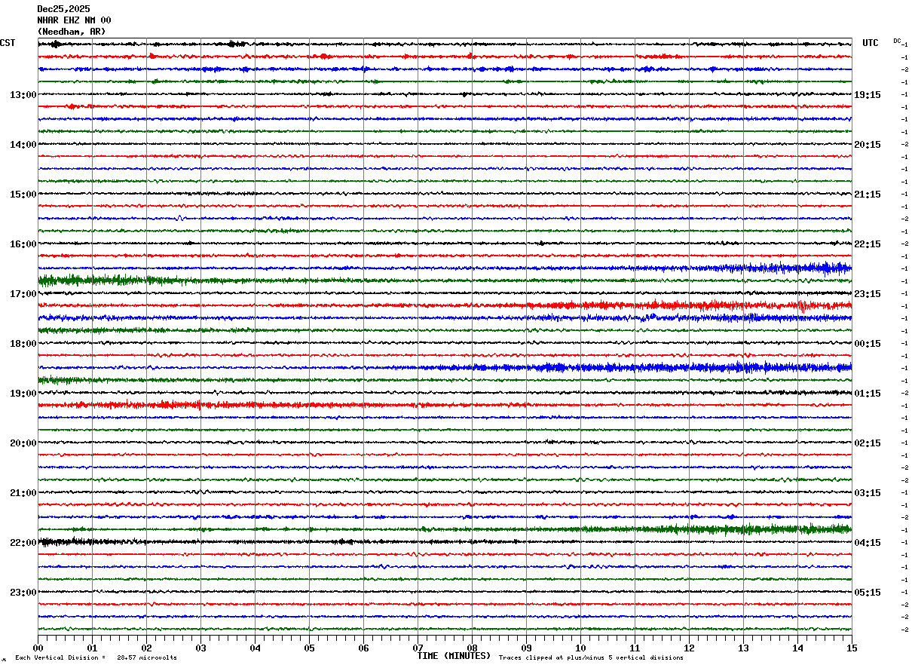Click minute tick 15 on the time axis
The width and height of the screenshot is (912, 668).
click(852, 648)
